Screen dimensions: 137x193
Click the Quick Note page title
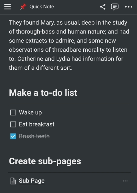point(42,7)
